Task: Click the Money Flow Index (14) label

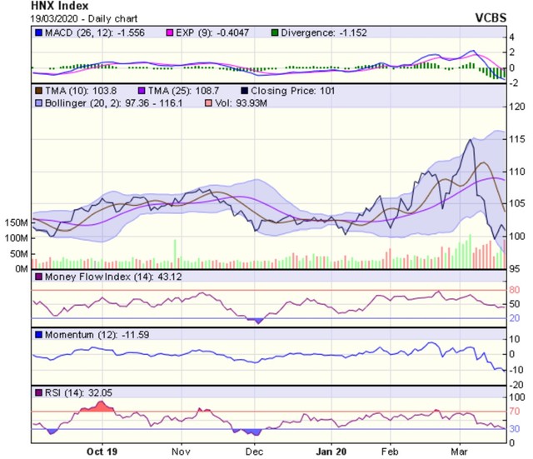Action: tap(92, 276)
